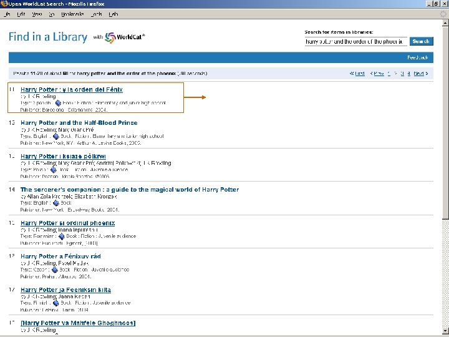
Task: Open Harry Potter and the Half-Blood Prince
Action: pyautogui.click(x=79, y=123)
